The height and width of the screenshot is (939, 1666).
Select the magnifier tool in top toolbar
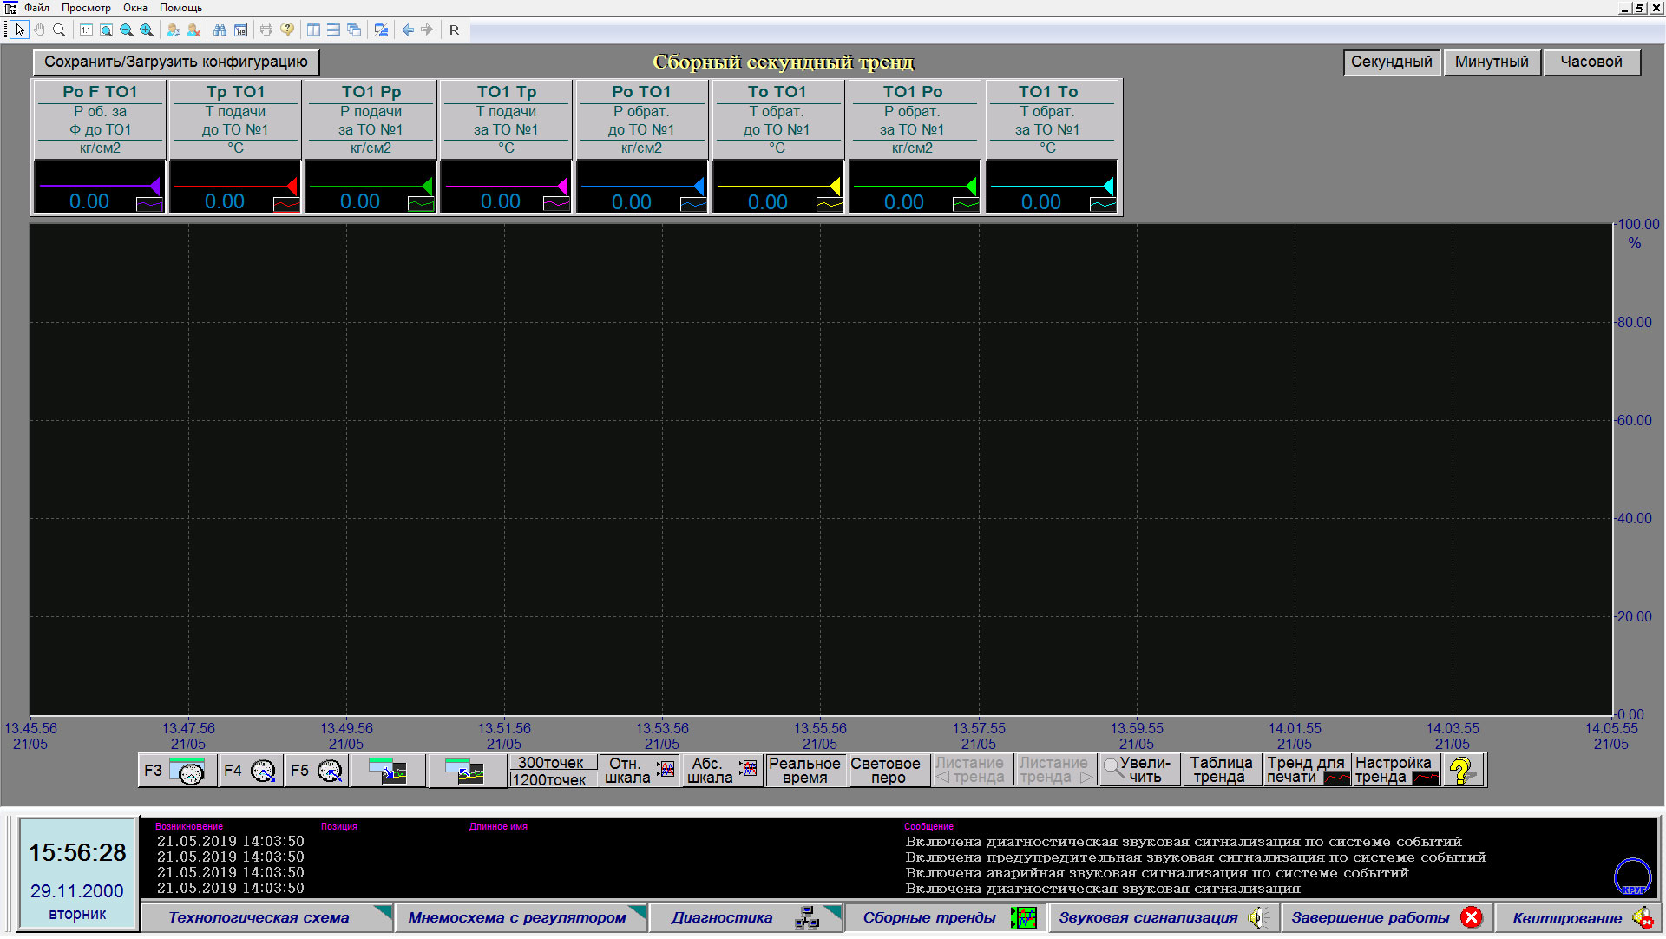point(59,30)
